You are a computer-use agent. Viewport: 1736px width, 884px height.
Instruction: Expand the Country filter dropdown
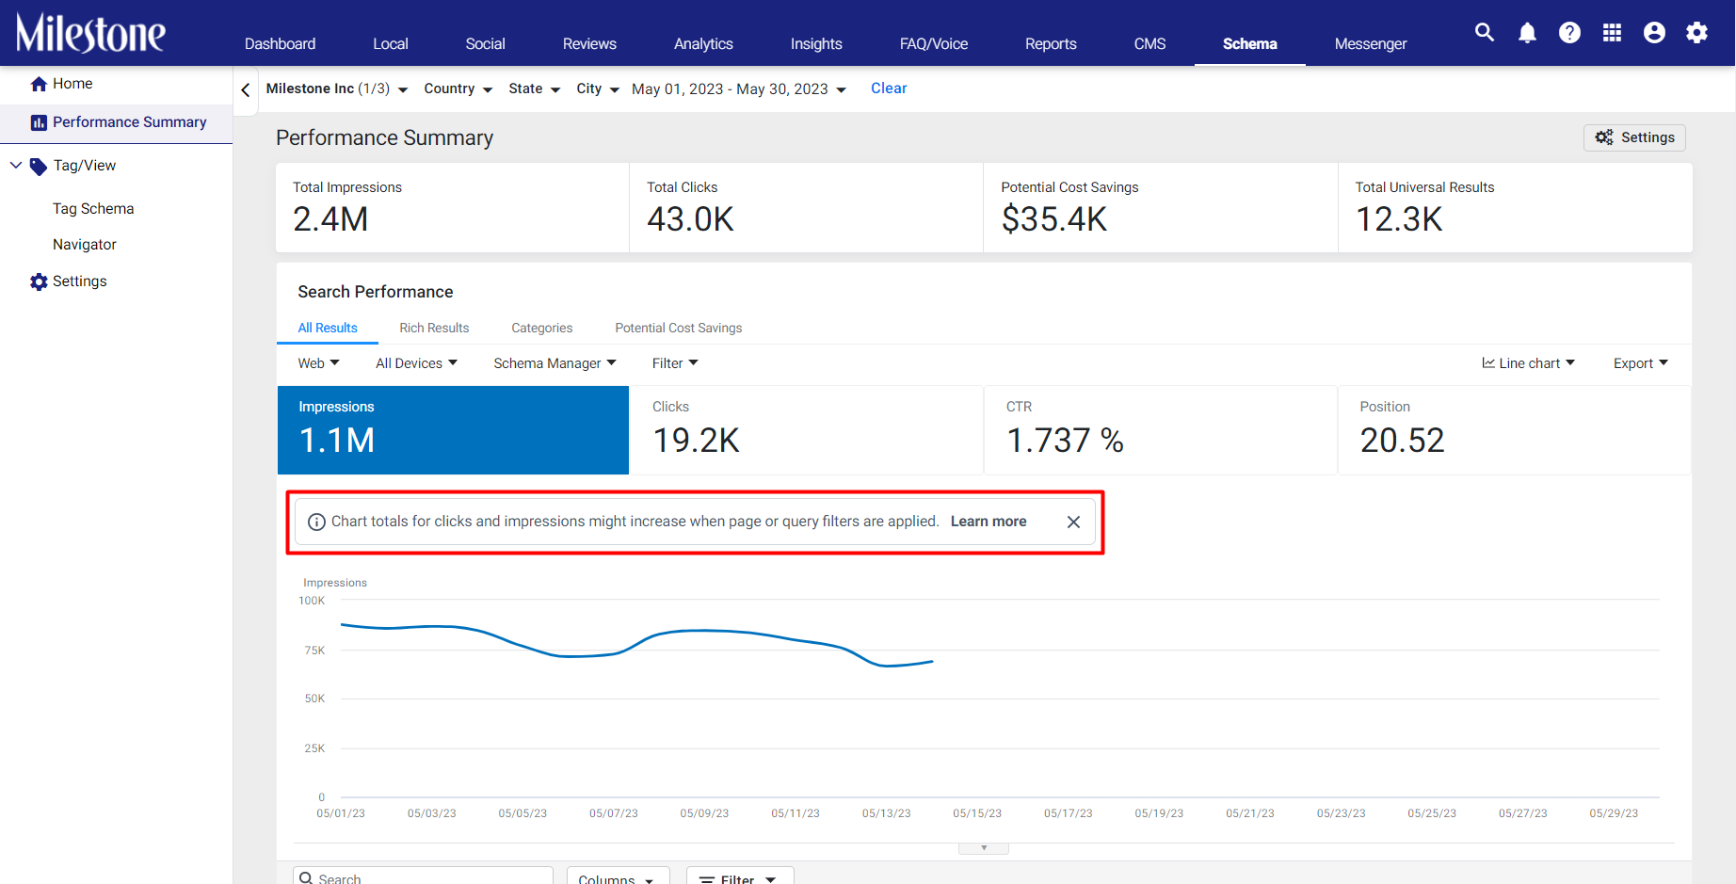(x=458, y=88)
